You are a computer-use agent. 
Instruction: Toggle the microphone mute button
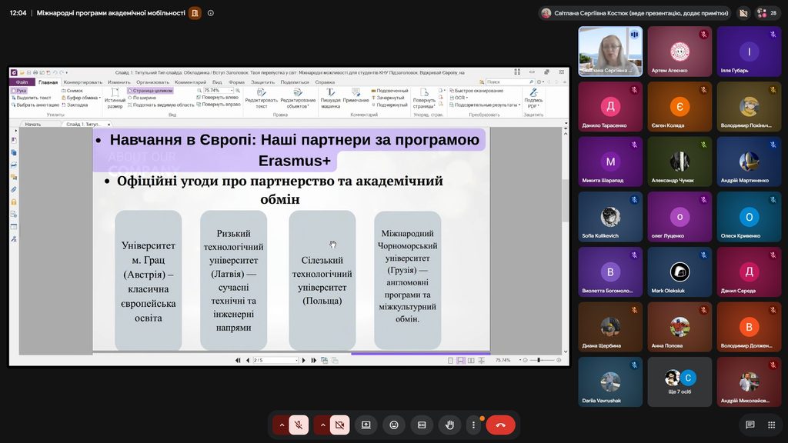coord(299,425)
